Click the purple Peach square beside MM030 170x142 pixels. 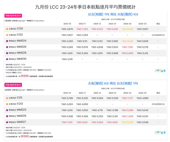coord(7,59)
